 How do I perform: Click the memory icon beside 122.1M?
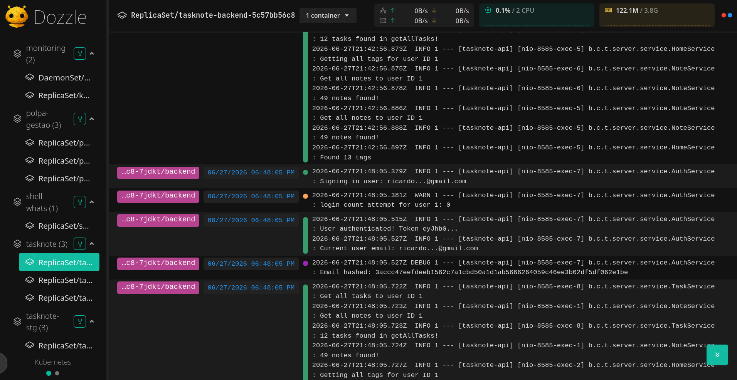point(608,10)
